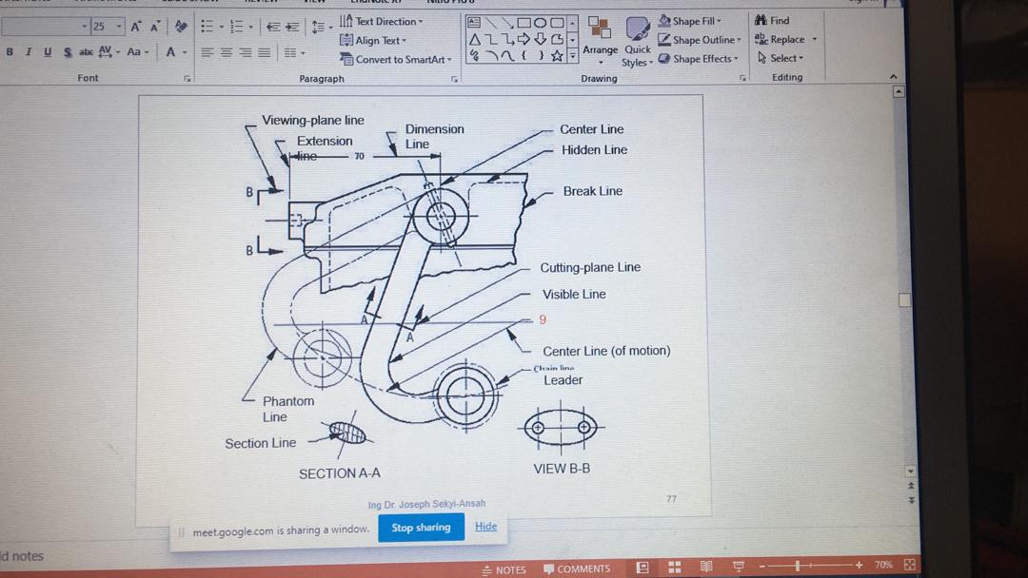This screenshot has height=578, width=1028.
Task: Open the font size dropdown
Action: click(x=119, y=27)
